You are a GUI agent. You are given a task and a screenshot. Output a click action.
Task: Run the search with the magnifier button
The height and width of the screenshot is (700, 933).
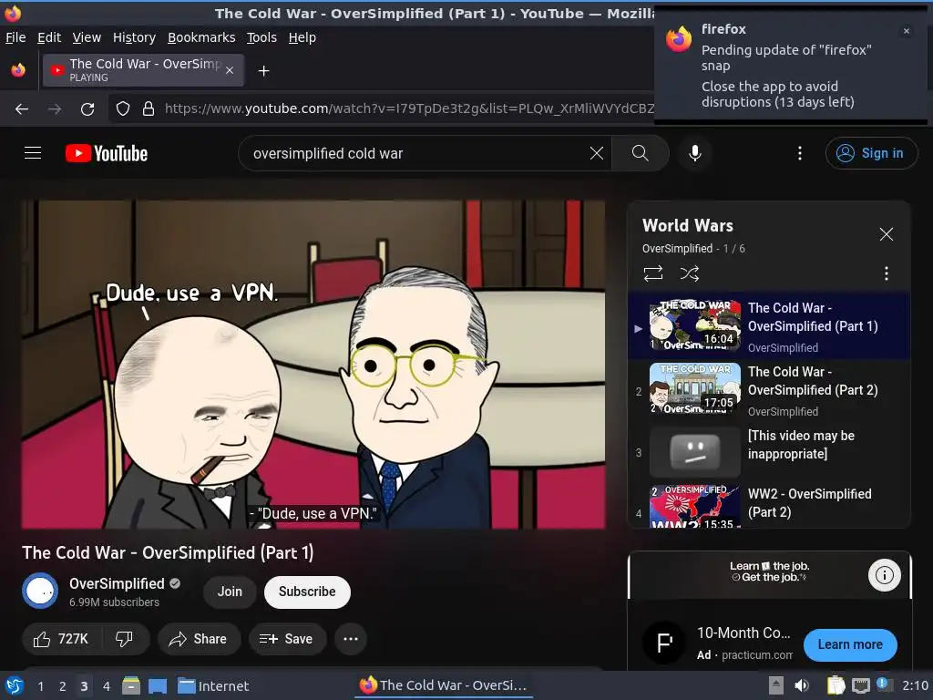(x=640, y=153)
